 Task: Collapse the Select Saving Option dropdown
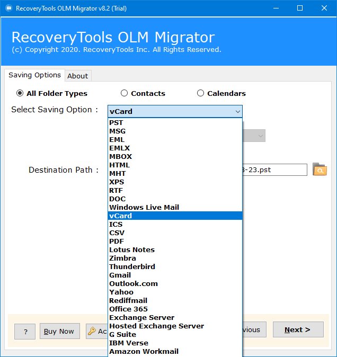tap(238, 112)
